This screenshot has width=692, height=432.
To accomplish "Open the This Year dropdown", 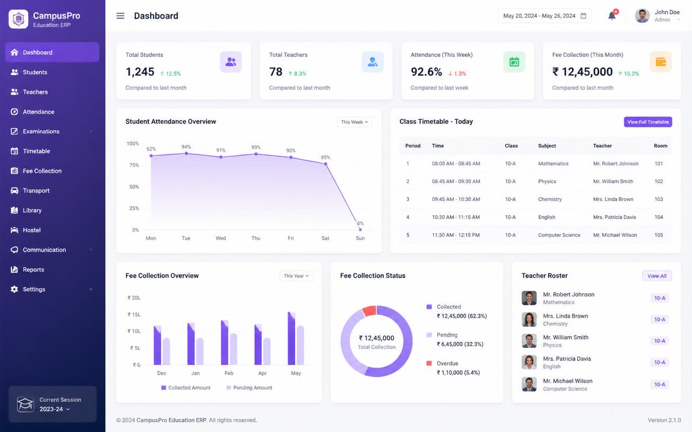I will tap(296, 276).
